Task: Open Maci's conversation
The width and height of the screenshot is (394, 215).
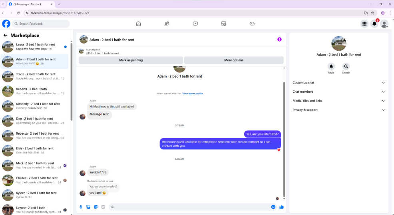Action: (34, 165)
